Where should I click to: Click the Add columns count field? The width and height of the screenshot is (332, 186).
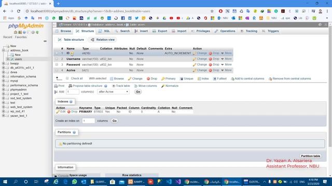[73, 92]
